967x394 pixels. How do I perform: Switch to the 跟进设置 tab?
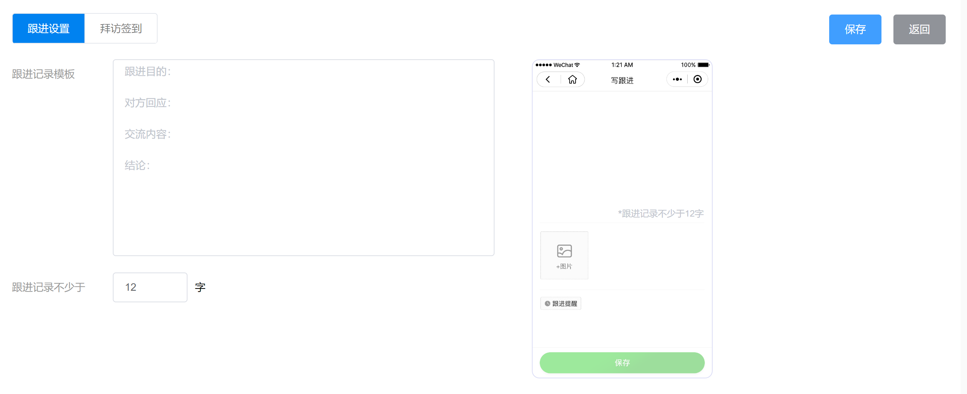pyautogui.click(x=49, y=28)
